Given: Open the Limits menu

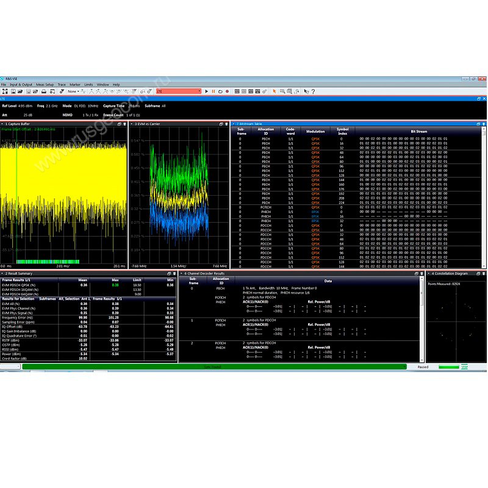Looking at the screenshot, I should 88,85.
